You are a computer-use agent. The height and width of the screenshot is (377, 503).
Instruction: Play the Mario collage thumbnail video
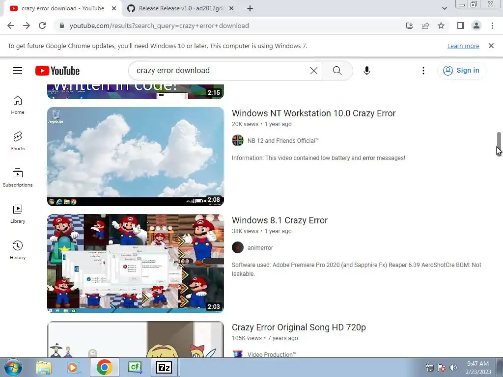pos(136,264)
